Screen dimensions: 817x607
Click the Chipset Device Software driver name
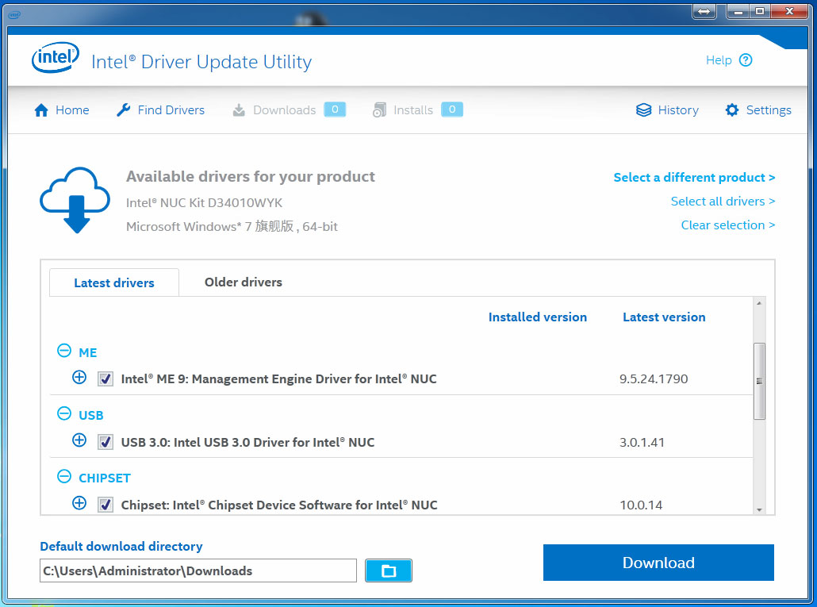click(x=278, y=505)
